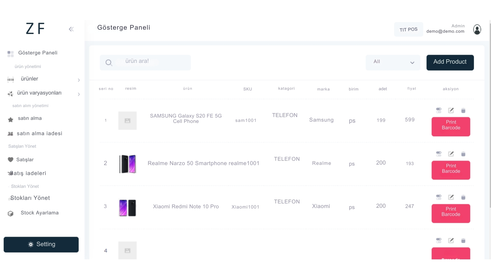Delete the SAMSUNG Galaxy S20 product
The width and height of the screenshot is (491, 276).
(x=463, y=111)
